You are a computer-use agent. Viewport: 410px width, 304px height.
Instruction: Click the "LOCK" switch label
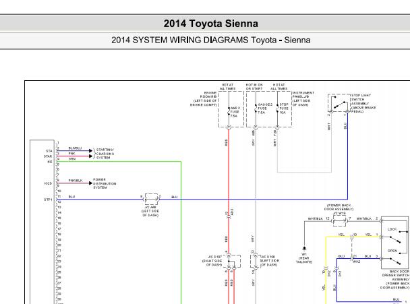392,229
